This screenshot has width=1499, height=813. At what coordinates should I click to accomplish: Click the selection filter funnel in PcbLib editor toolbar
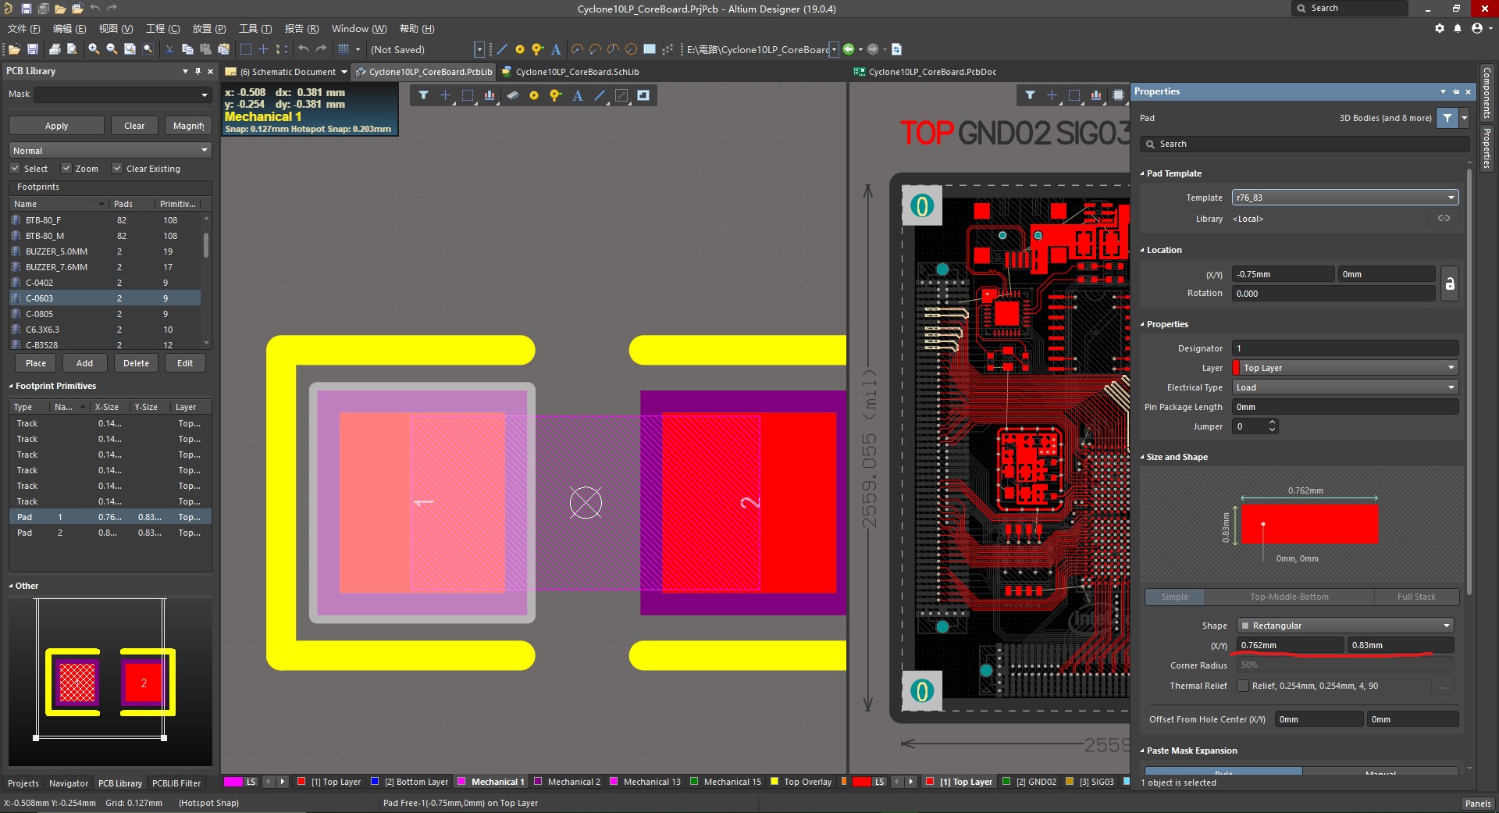click(423, 95)
